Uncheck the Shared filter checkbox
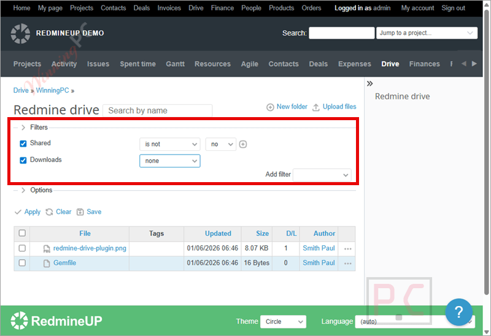 (23, 143)
